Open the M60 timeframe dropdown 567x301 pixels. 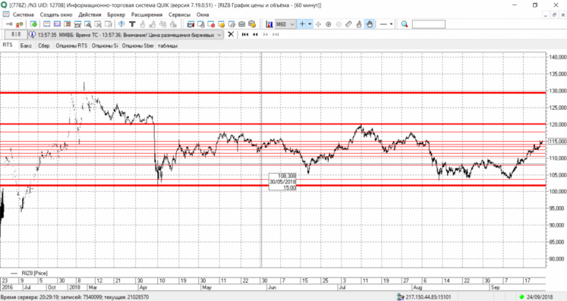tap(286, 24)
